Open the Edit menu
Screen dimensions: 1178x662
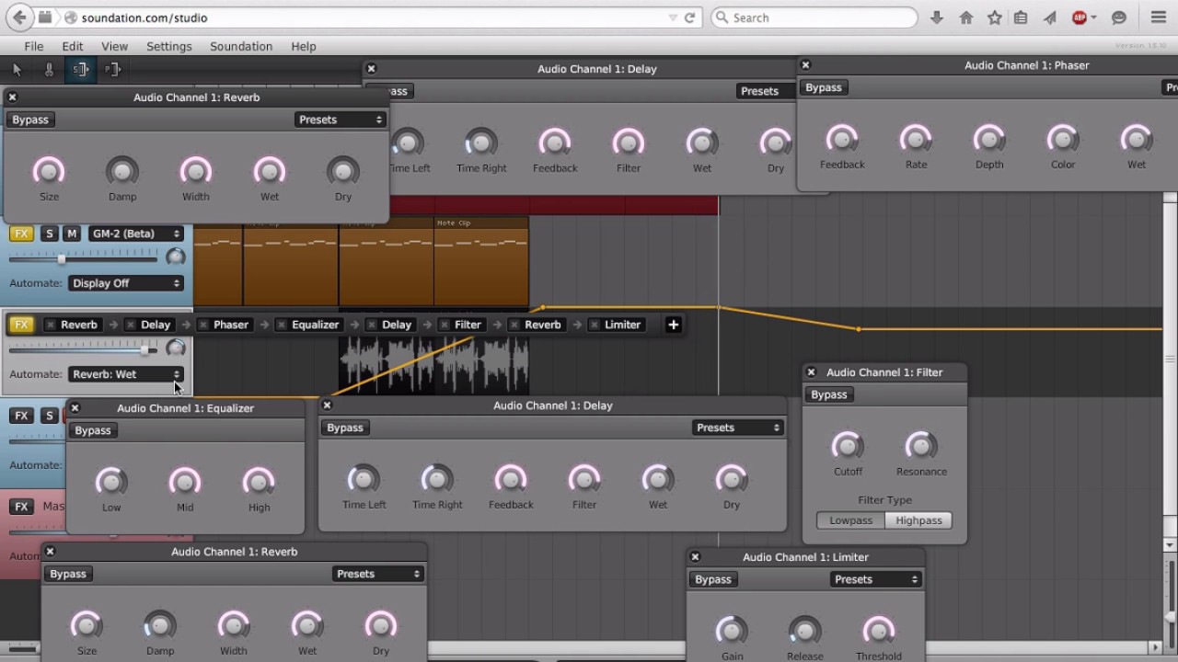[x=73, y=46]
